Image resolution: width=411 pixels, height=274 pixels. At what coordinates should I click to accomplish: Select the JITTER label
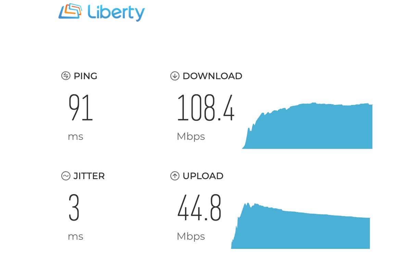coord(89,176)
